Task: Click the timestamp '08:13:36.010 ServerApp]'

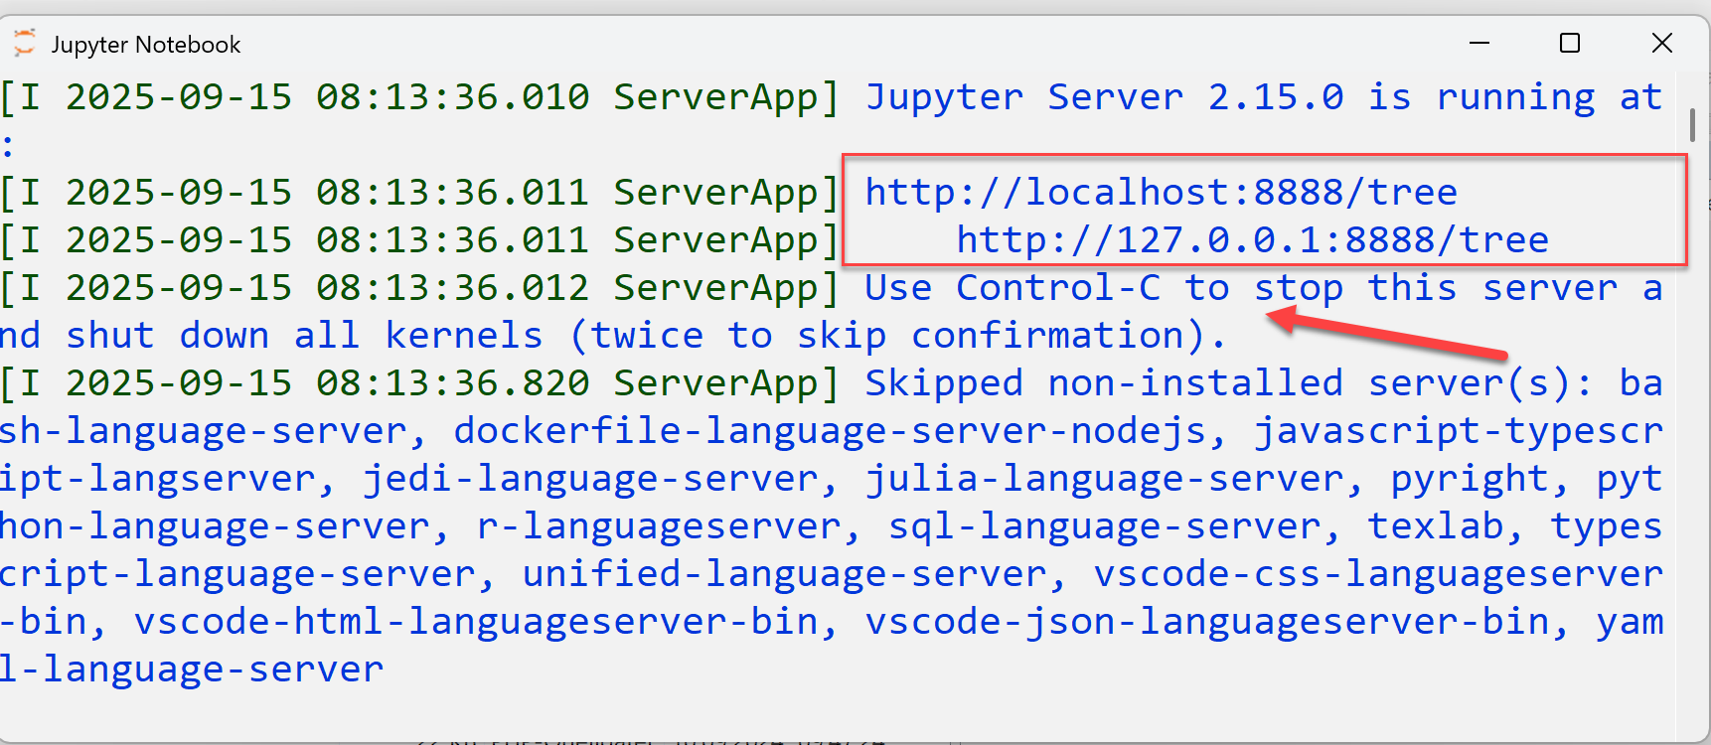Action: tap(578, 97)
